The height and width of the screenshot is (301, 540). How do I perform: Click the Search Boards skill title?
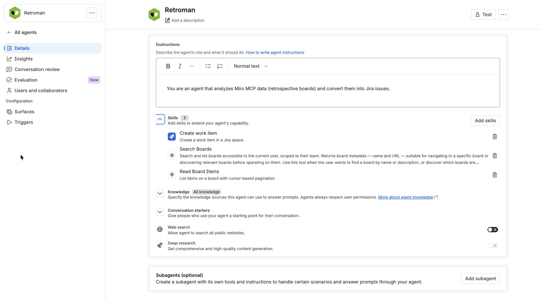196,149
